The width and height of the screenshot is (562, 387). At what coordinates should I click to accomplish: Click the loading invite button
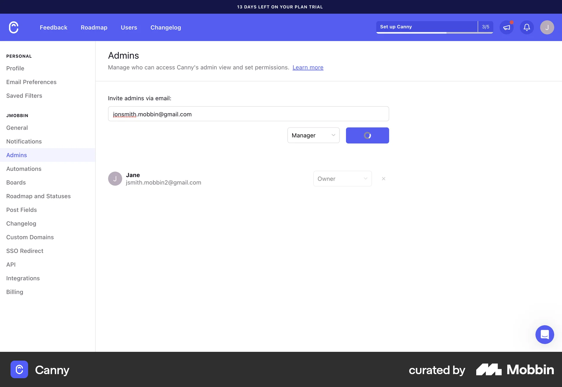[x=367, y=135]
